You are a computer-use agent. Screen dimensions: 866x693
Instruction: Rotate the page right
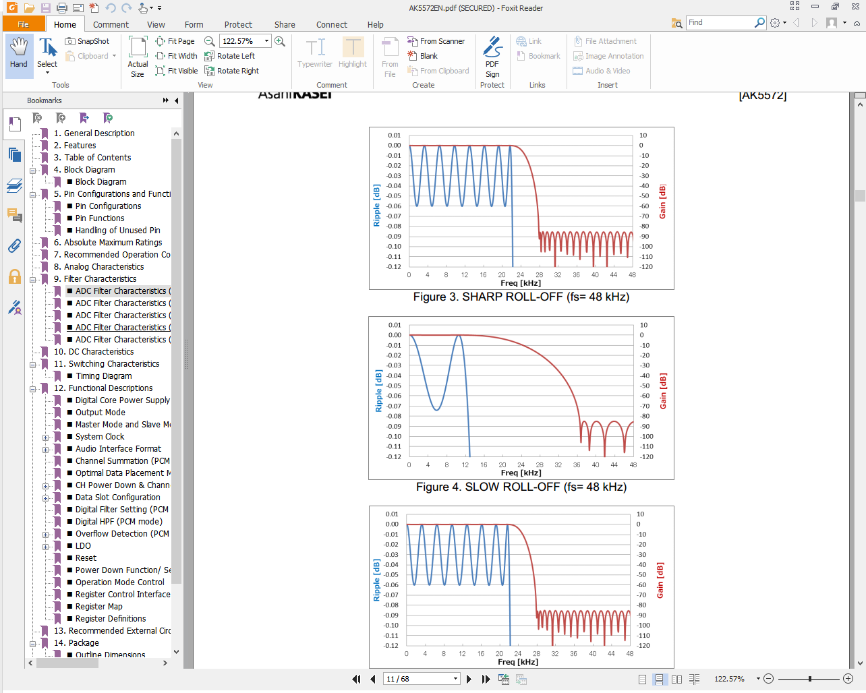click(231, 71)
